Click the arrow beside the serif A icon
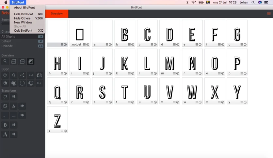This screenshot has width=273, height=158. tap(14, 134)
